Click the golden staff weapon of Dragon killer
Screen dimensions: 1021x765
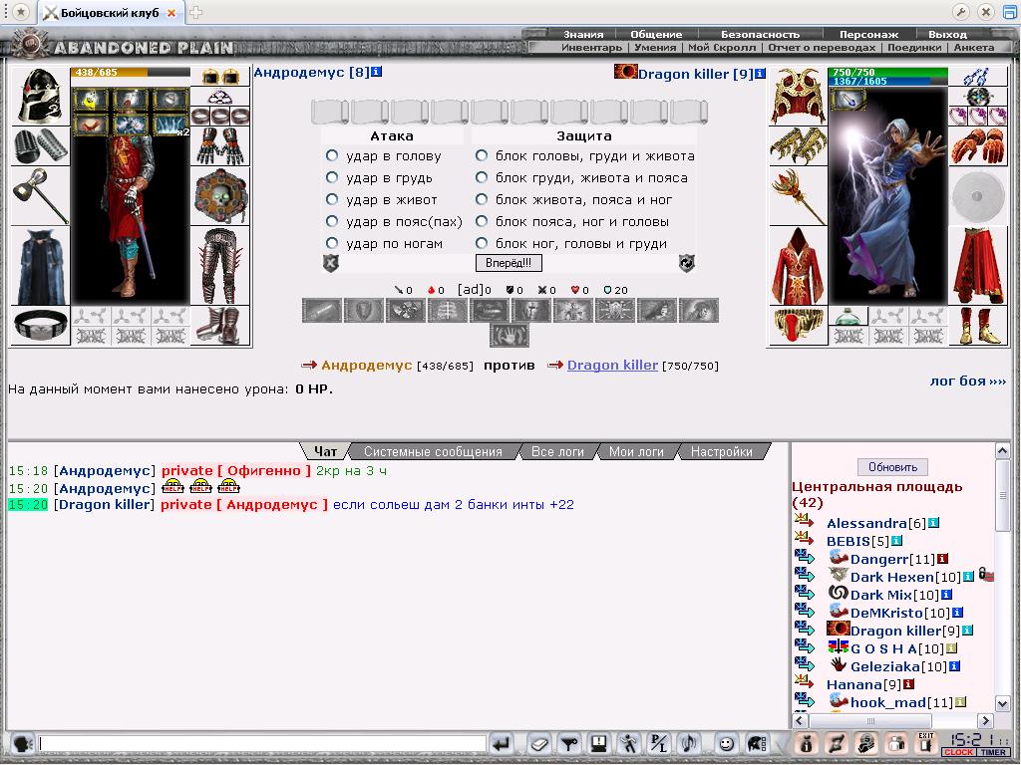798,196
